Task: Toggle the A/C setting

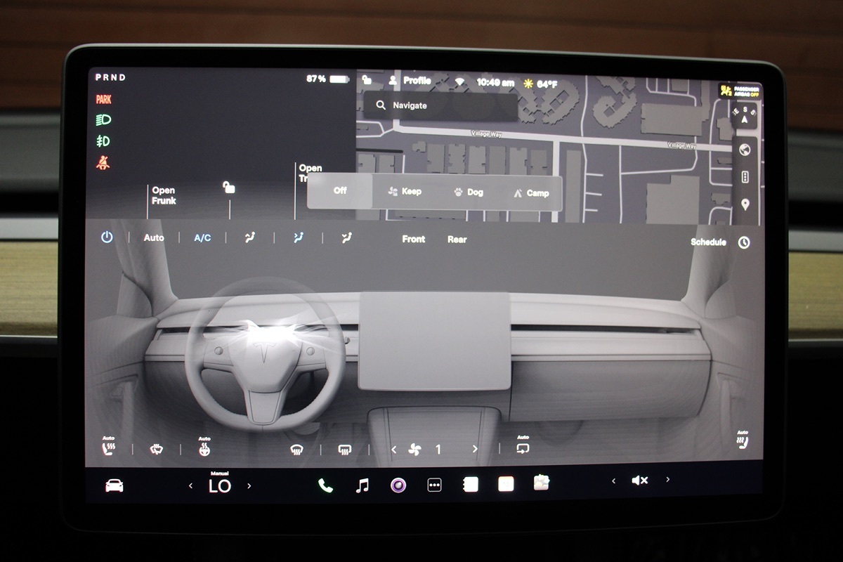Action: tap(202, 238)
